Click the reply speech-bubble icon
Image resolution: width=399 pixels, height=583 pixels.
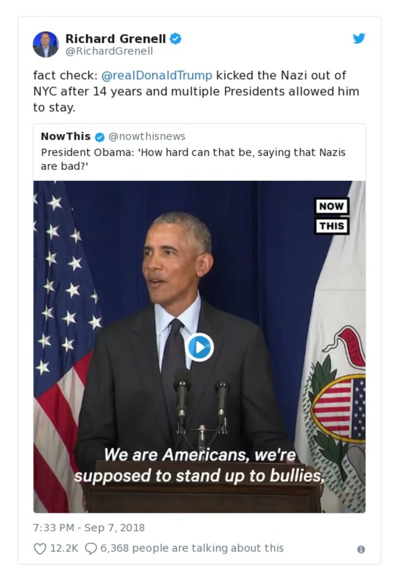point(91,548)
